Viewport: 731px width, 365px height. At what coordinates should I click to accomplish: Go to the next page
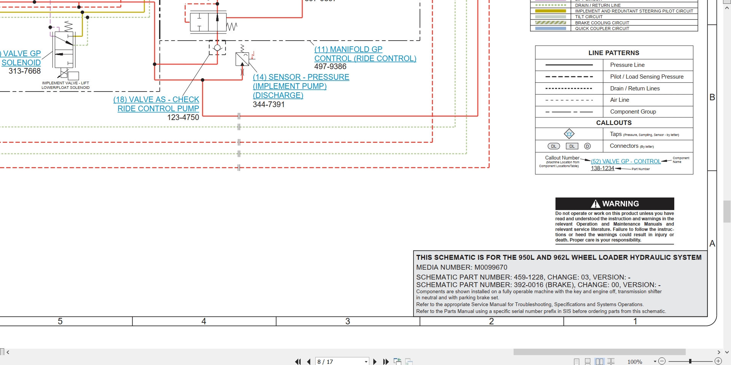tap(375, 362)
